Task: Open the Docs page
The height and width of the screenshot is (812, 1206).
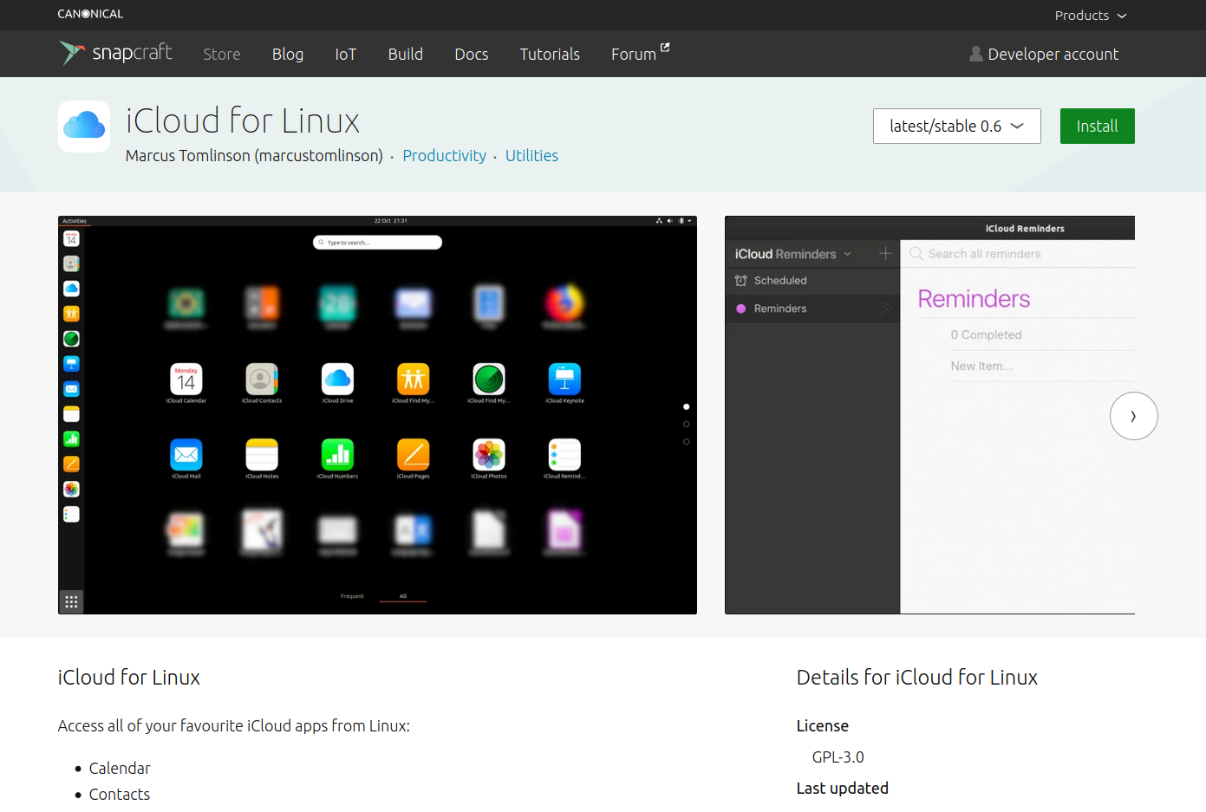Action: [471, 54]
